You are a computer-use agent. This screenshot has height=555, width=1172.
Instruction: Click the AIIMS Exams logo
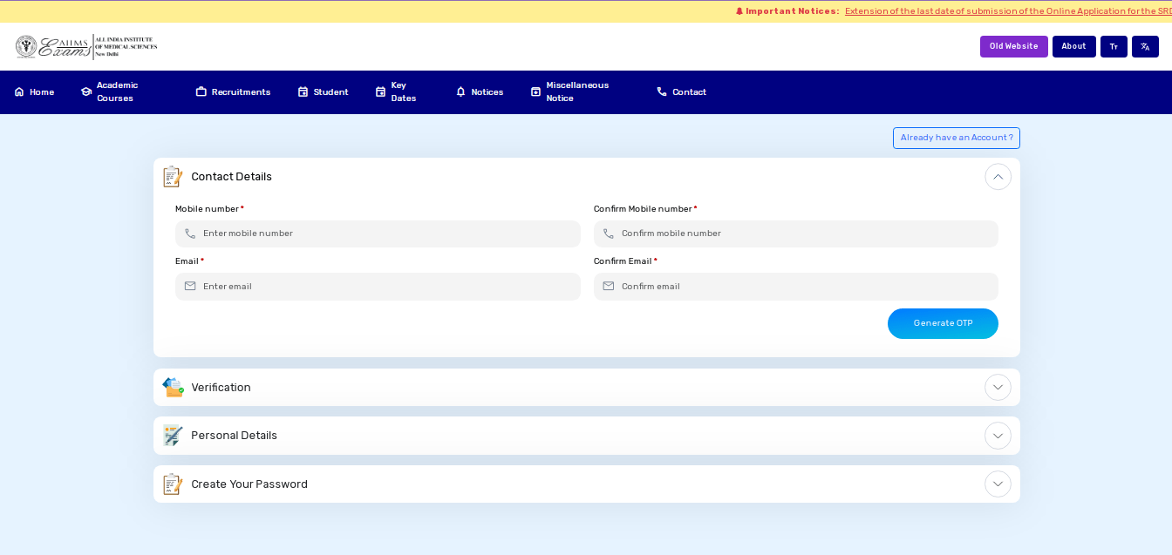85,47
